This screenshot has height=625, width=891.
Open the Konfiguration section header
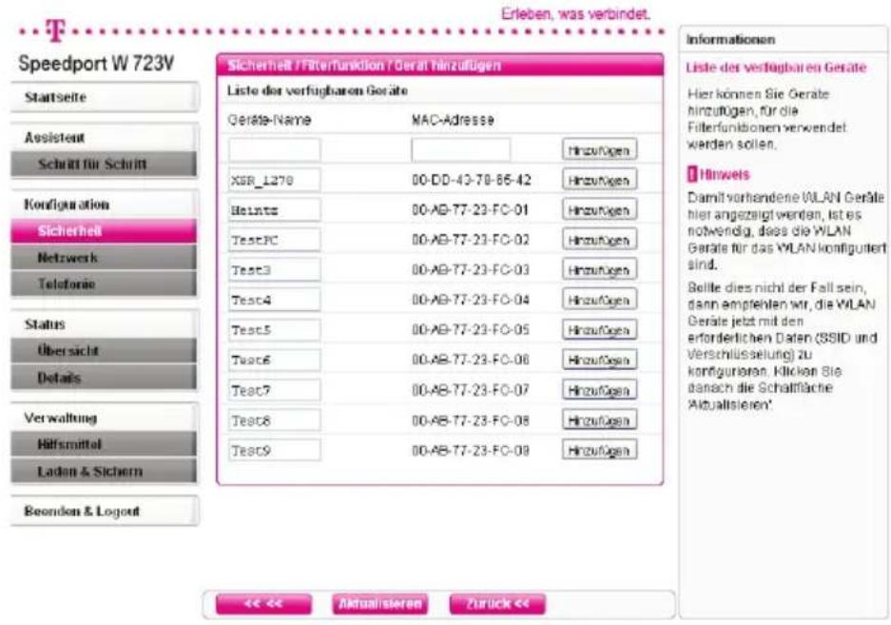[105, 205]
